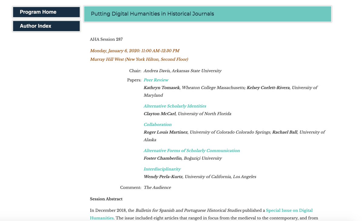Screen dimensions: 364x221
Task: Select presenter Kathryn Tomasek
Action: pos(161,87)
